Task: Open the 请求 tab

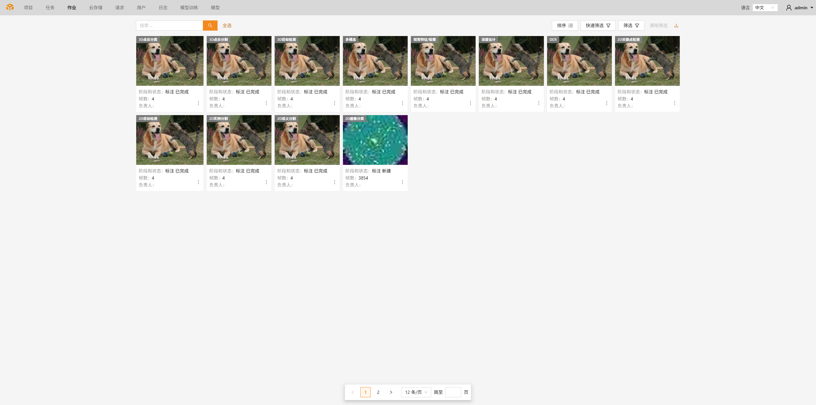Action: (120, 8)
